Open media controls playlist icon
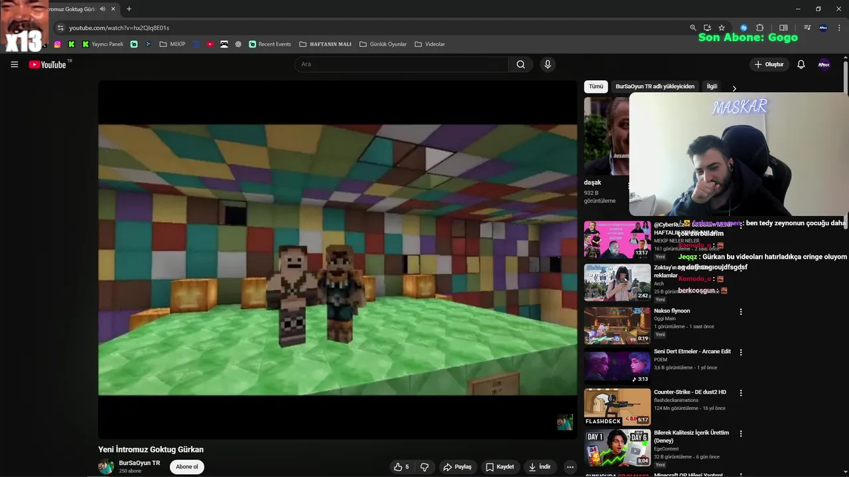 tap(807, 28)
